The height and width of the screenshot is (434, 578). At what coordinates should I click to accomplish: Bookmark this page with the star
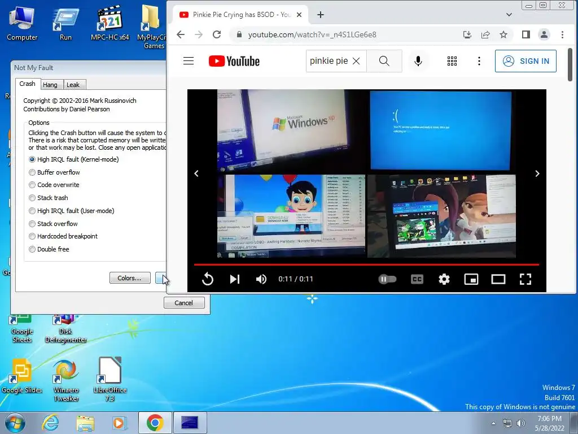(503, 34)
